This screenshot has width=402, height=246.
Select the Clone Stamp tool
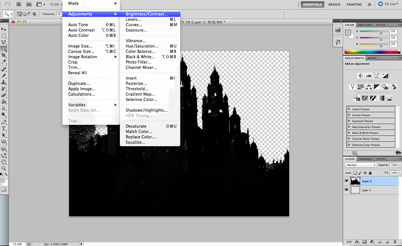pyautogui.click(x=4, y=82)
